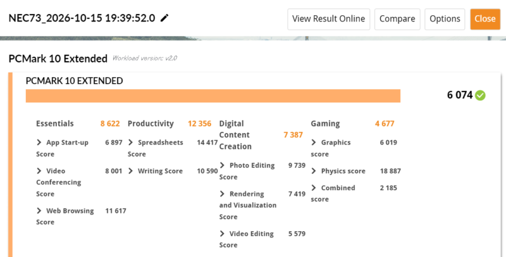Screen dimensions: 506x257
Task: Click App Start-up value 6 897
Action: click(114, 142)
